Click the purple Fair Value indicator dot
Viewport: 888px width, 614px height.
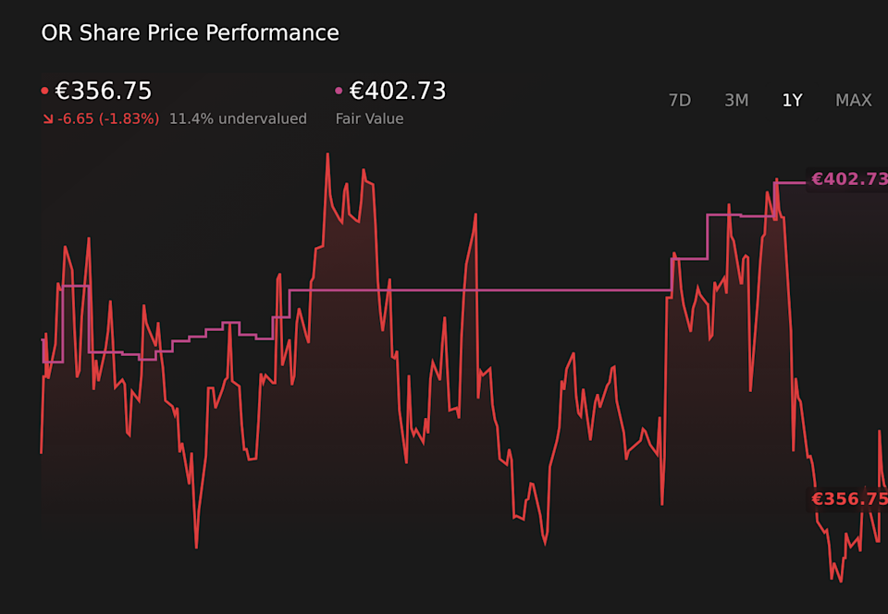point(340,90)
